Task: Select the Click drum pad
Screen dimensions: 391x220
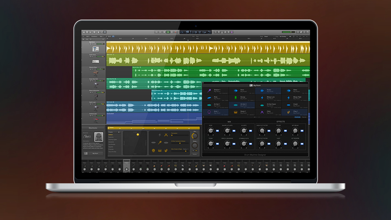Action: [268, 112]
